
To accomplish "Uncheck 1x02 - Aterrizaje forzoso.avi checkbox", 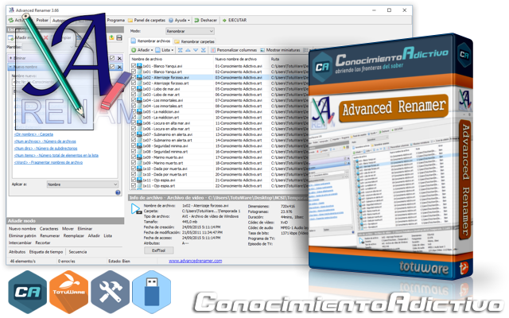I will [x=134, y=78].
